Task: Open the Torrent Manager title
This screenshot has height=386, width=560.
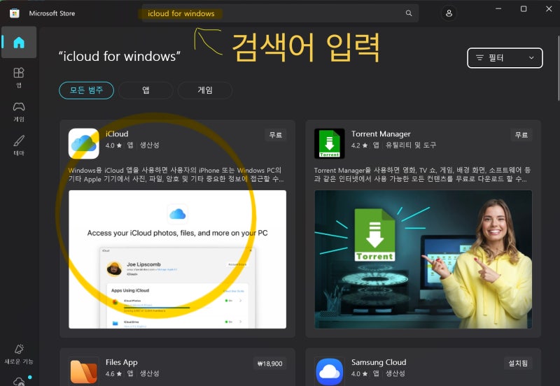Action: pyautogui.click(x=381, y=134)
